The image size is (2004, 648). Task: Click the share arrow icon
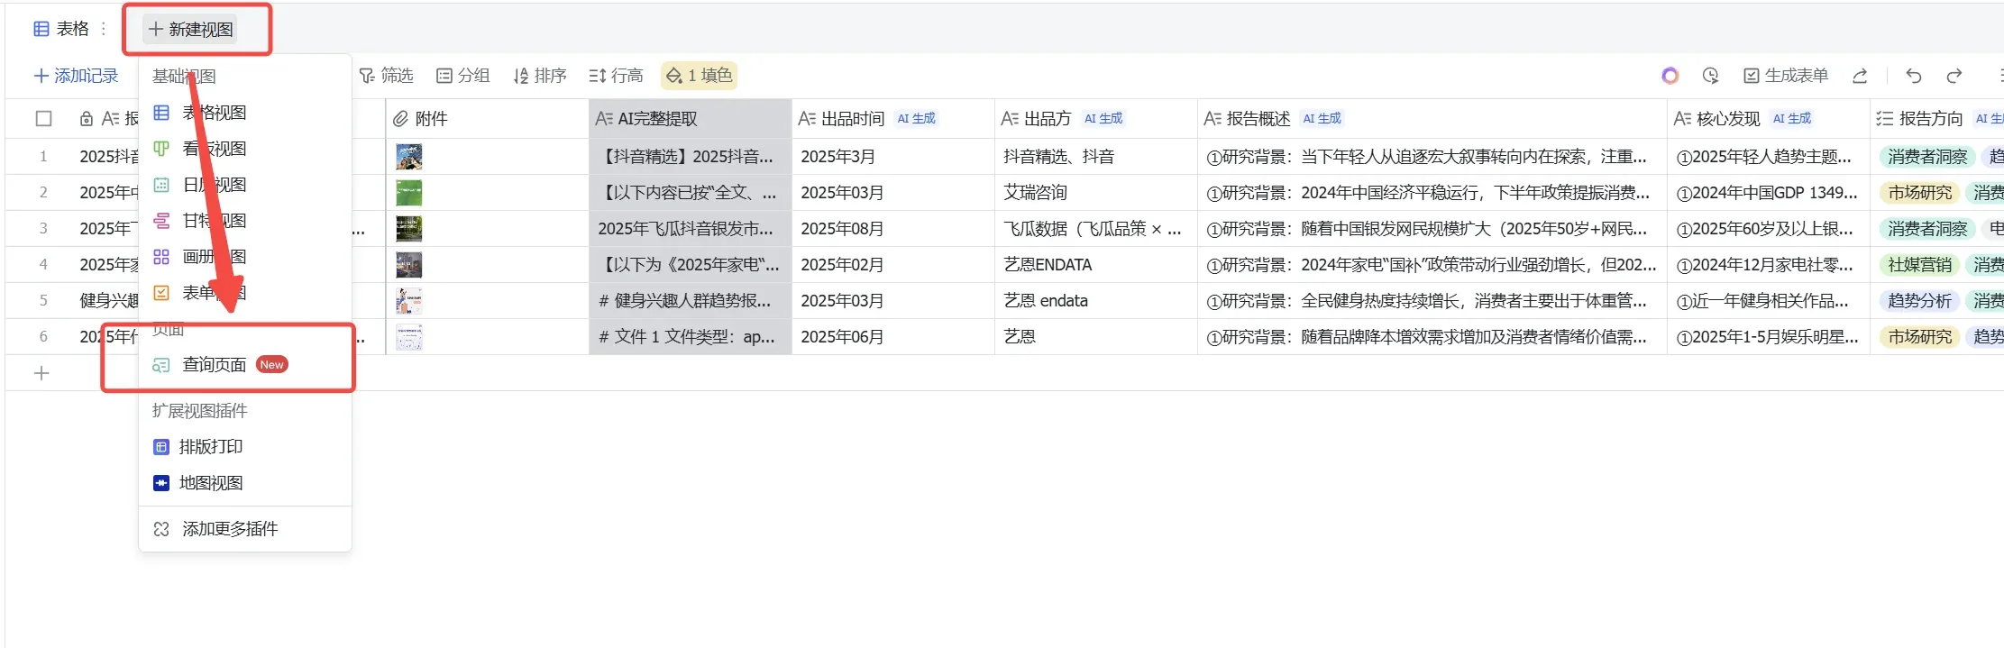(1860, 76)
